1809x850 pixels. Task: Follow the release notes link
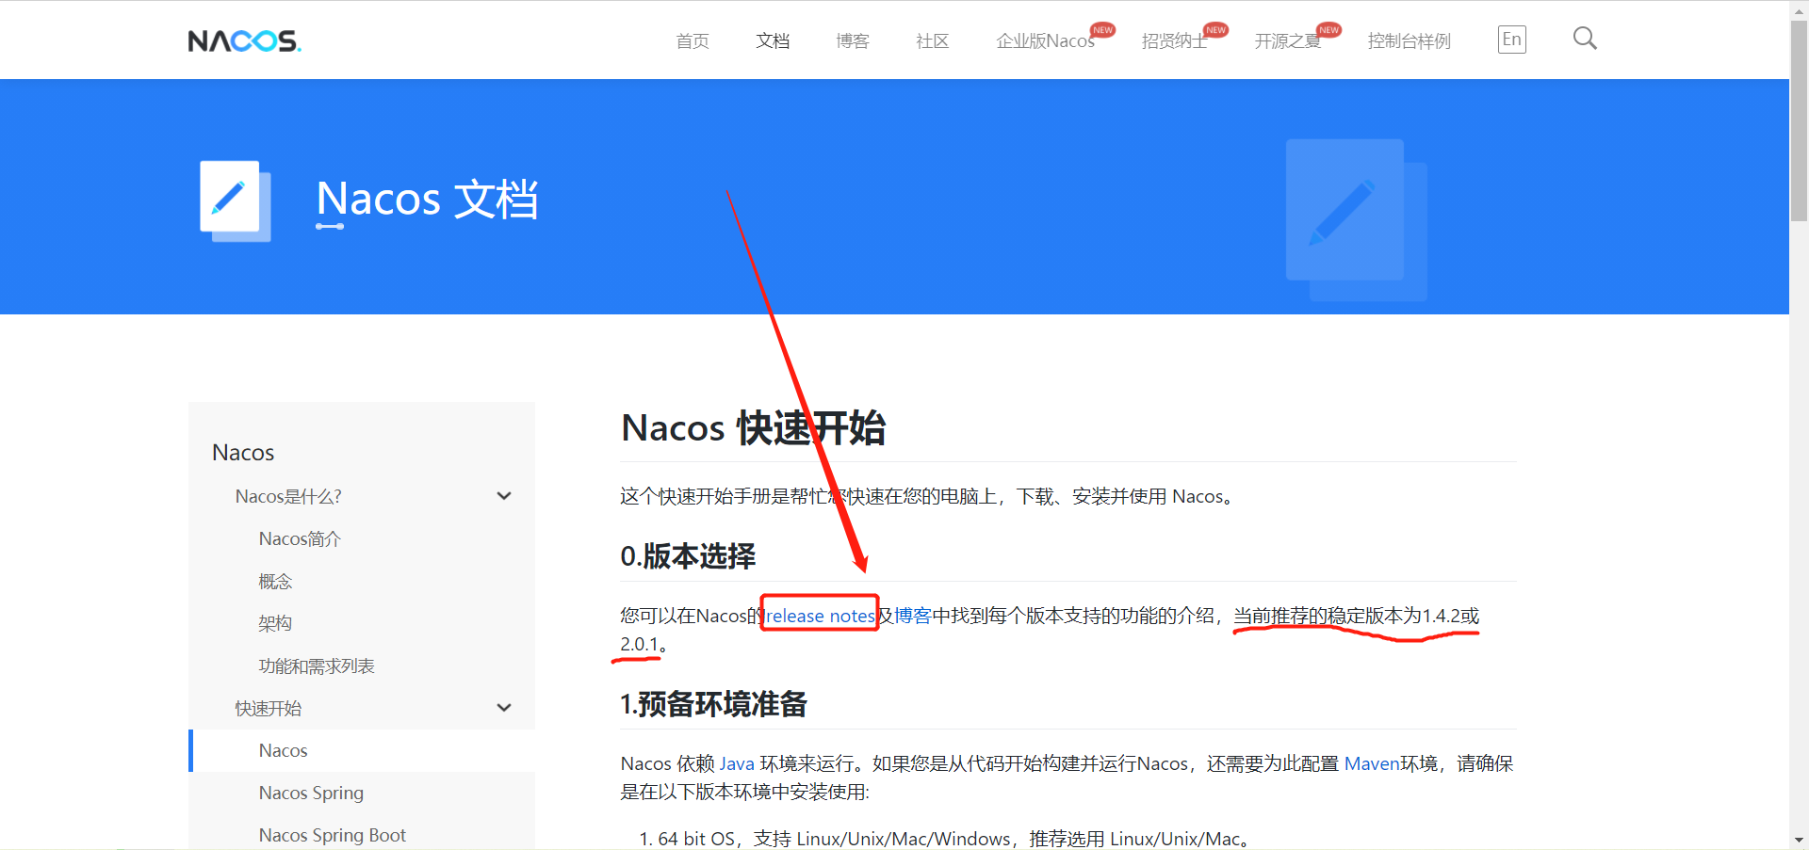point(821,616)
